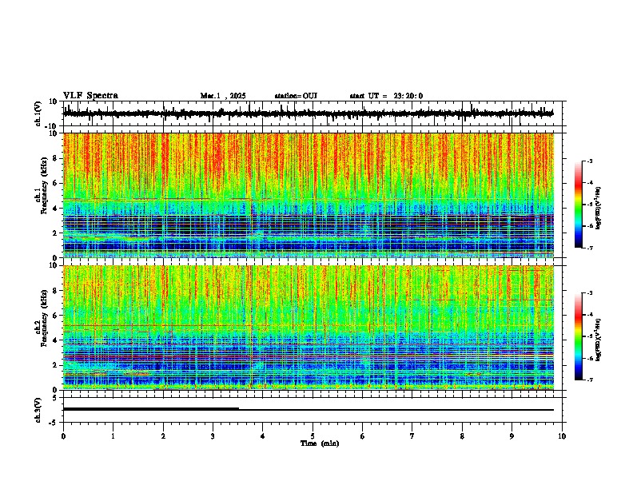Image resolution: width=633 pixels, height=489 pixels.
Task: Click the ch.1 spectrogram color scale bar
Action: pyautogui.click(x=579, y=204)
